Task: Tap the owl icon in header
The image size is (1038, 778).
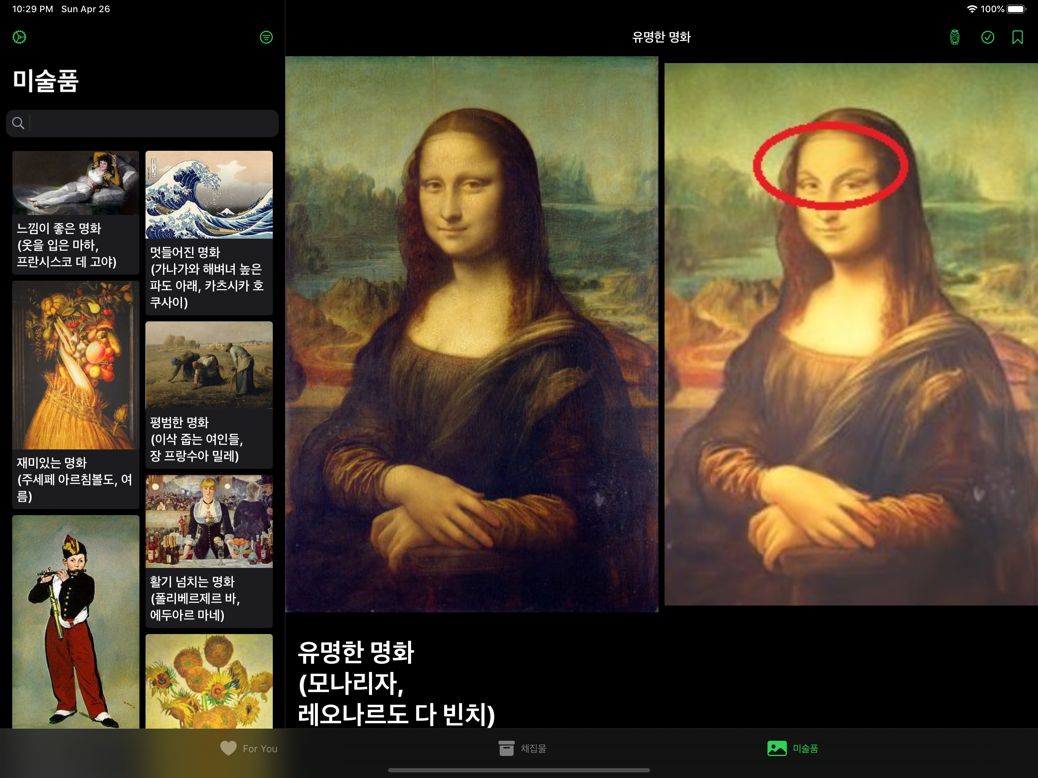Action: pyautogui.click(x=954, y=37)
